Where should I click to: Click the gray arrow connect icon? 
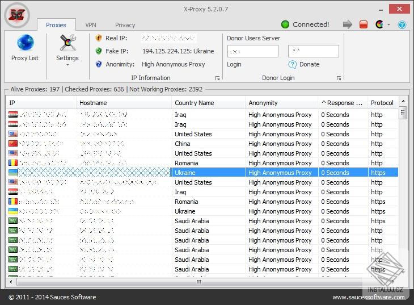(x=348, y=24)
